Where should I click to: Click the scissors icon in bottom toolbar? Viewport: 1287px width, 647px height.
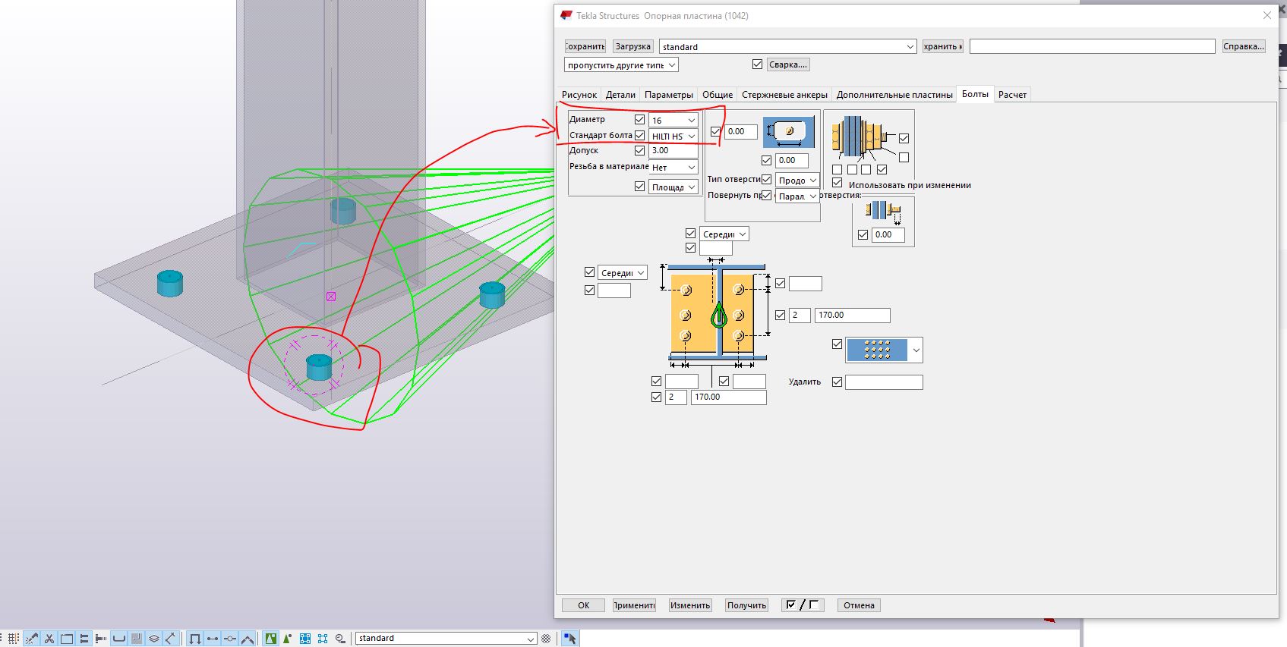pos(49,639)
